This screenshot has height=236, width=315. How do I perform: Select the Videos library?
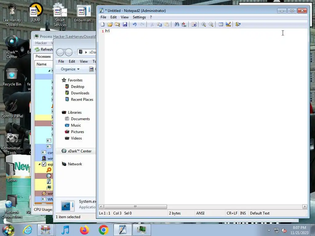pyautogui.click(x=76, y=138)
